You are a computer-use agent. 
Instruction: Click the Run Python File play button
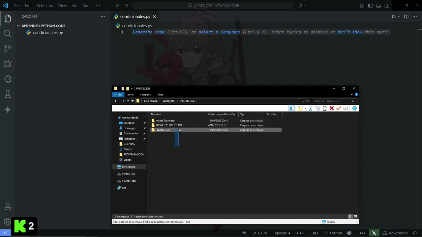394,16
